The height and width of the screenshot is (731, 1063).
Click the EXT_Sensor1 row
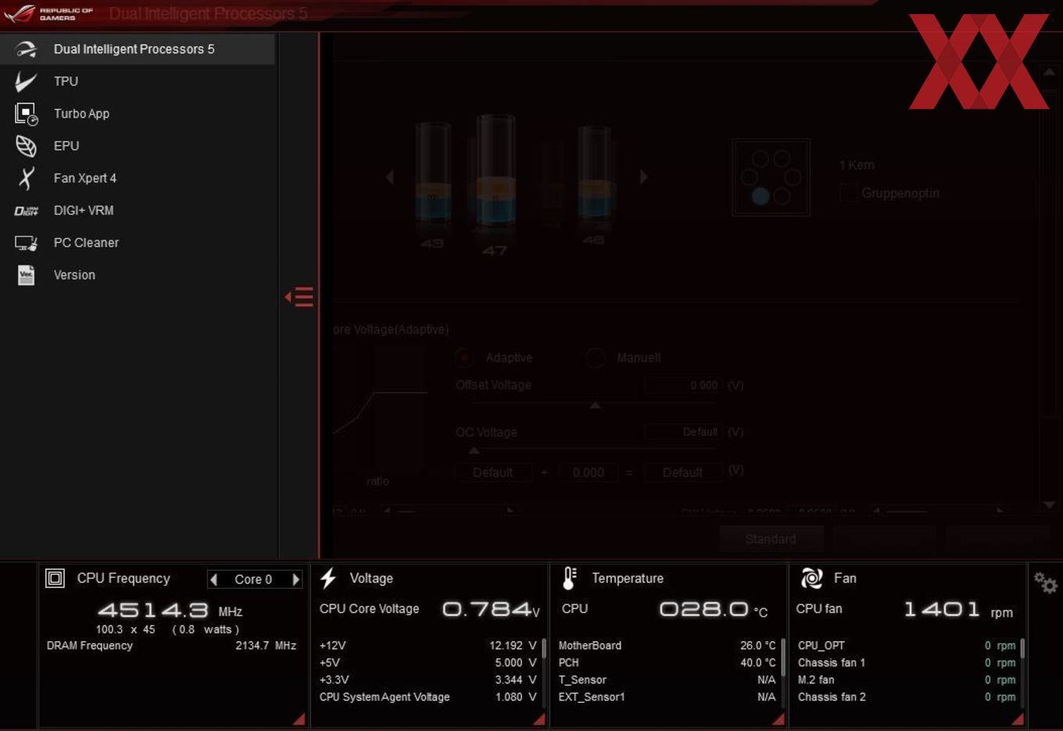click(x=667, y=697)
